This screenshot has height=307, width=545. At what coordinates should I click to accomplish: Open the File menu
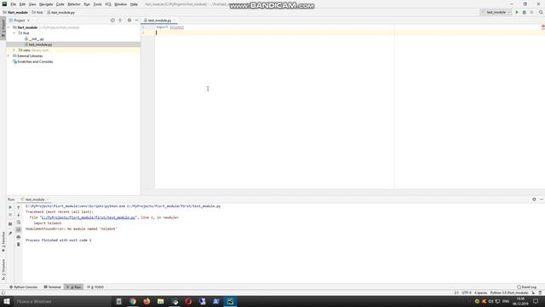(14, 4)
